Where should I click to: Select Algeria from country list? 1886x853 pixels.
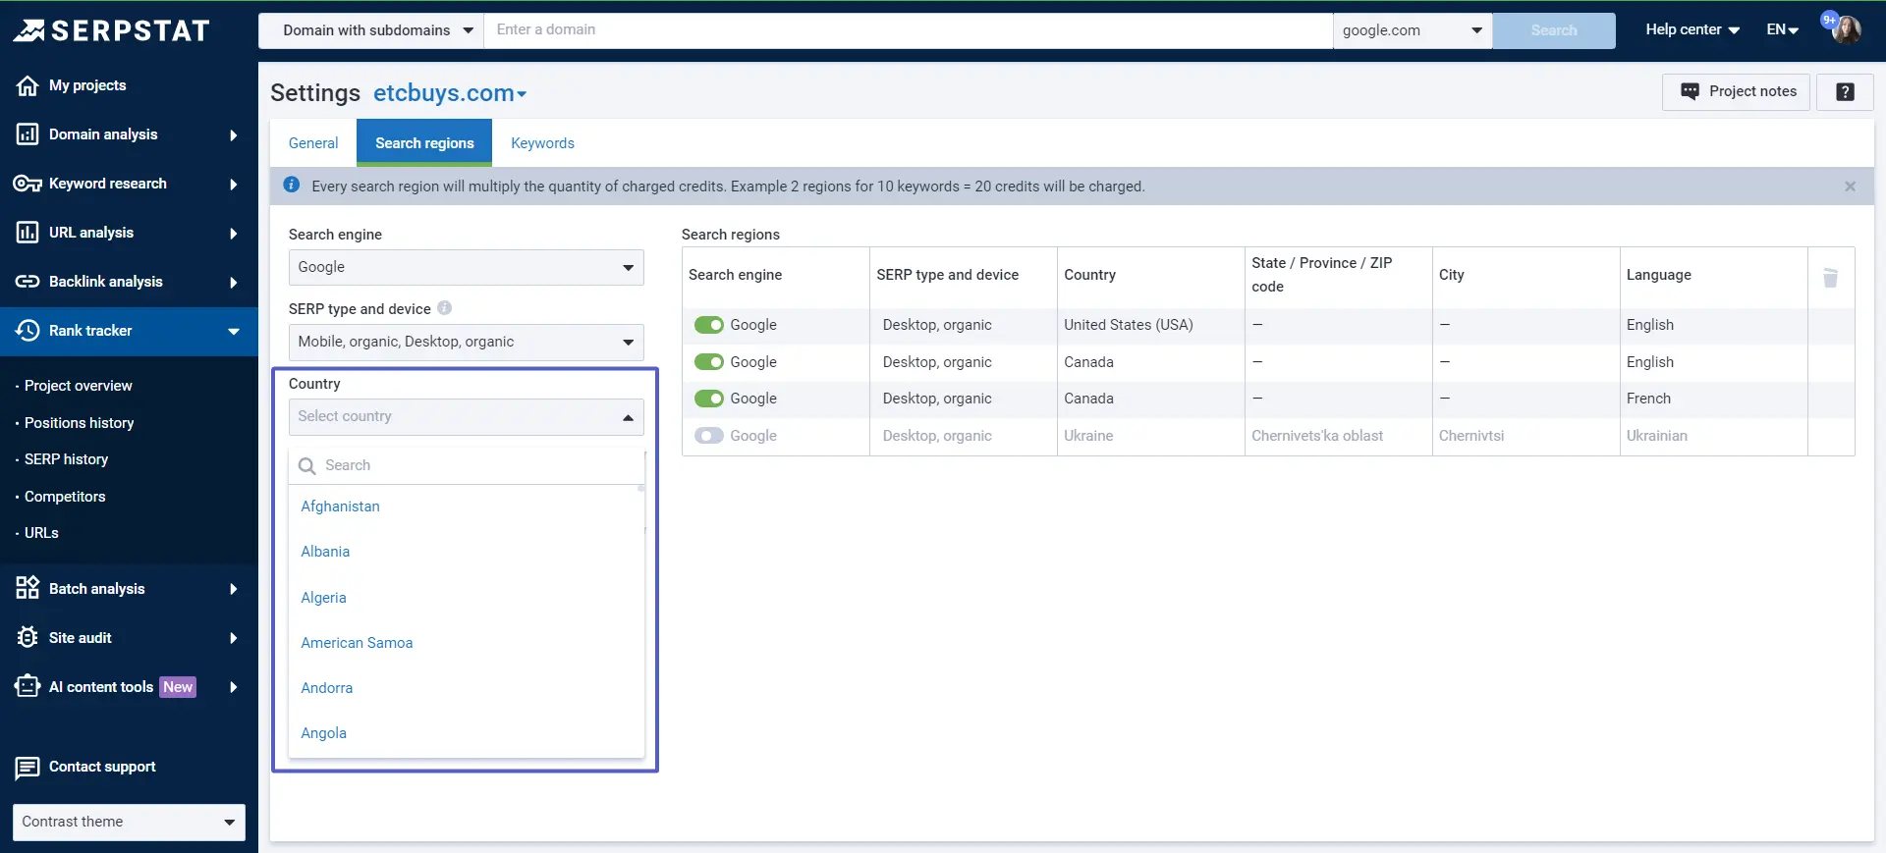pos(323,598)
